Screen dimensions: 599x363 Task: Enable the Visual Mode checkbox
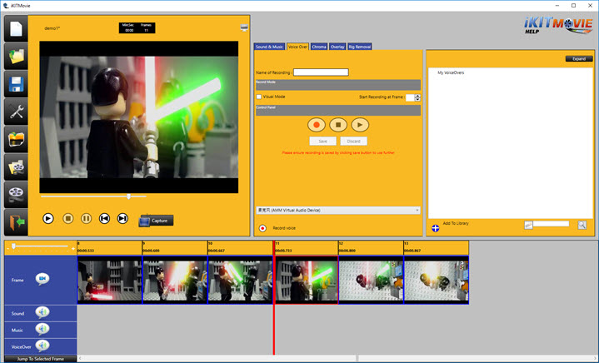[259, 97]
